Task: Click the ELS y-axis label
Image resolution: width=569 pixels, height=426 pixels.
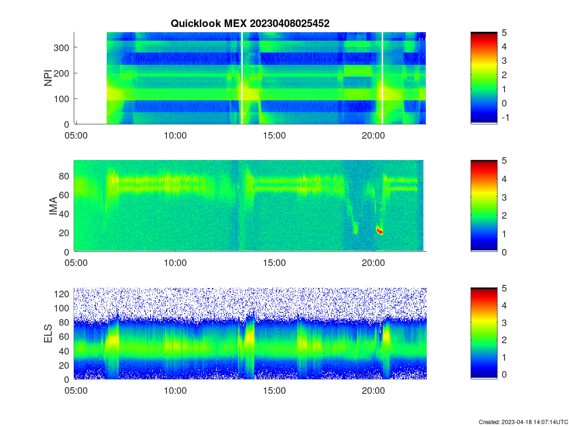Action: tap(48, 334)
